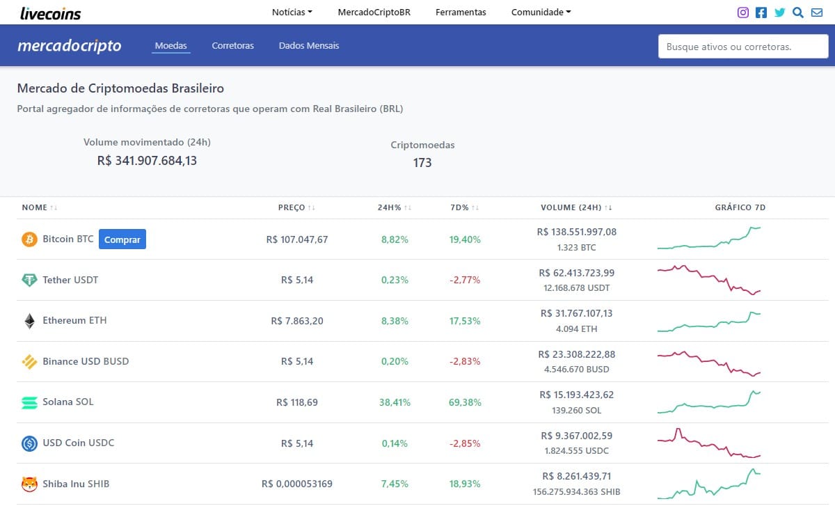This screenshot has width=835, height=506.
Task: Sort the table by 7D% column arrows
Action: click(x=475, y=207)
